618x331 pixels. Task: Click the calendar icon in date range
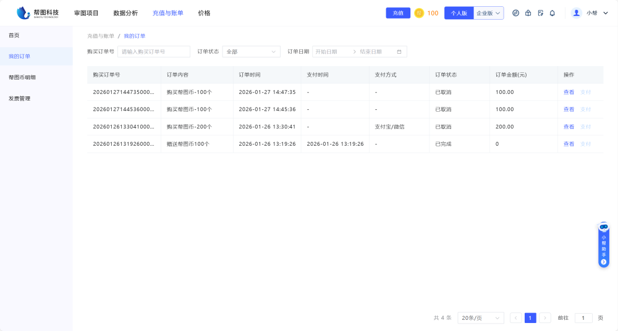click(x=399, y=52)
